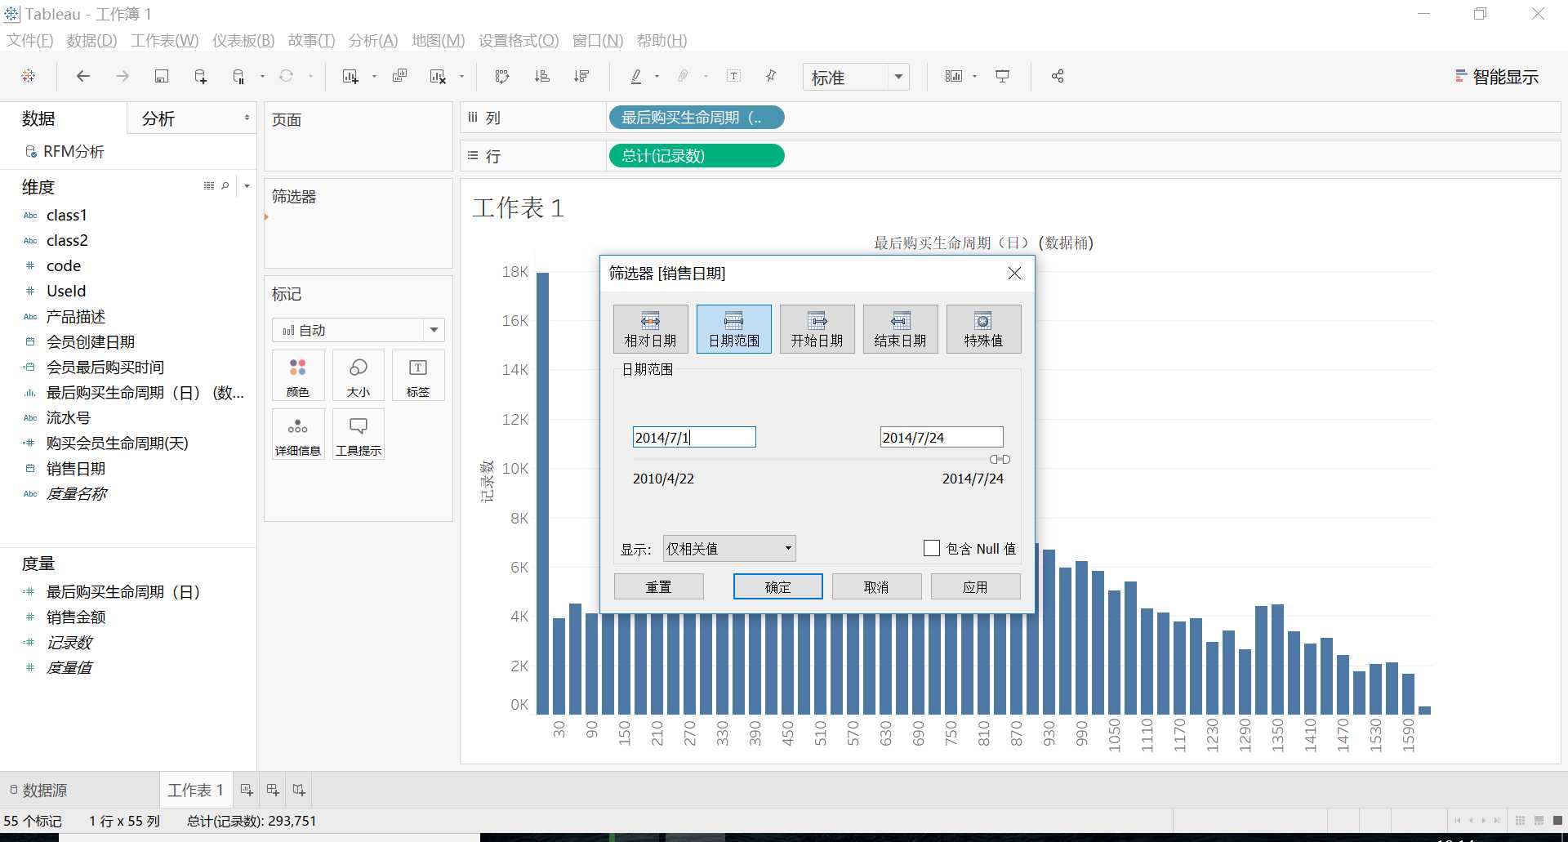
Task: Expand the 分析 pane selector arrows
Action: tap(247, 118)
